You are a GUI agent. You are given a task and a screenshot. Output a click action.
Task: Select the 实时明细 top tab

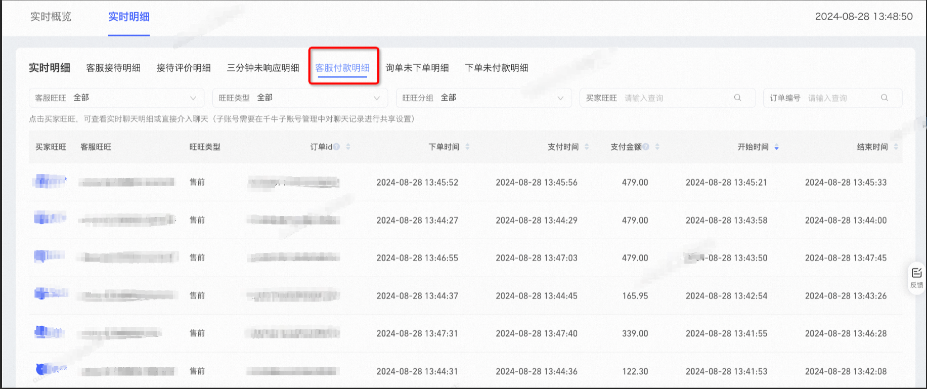(x=129, y=17)
